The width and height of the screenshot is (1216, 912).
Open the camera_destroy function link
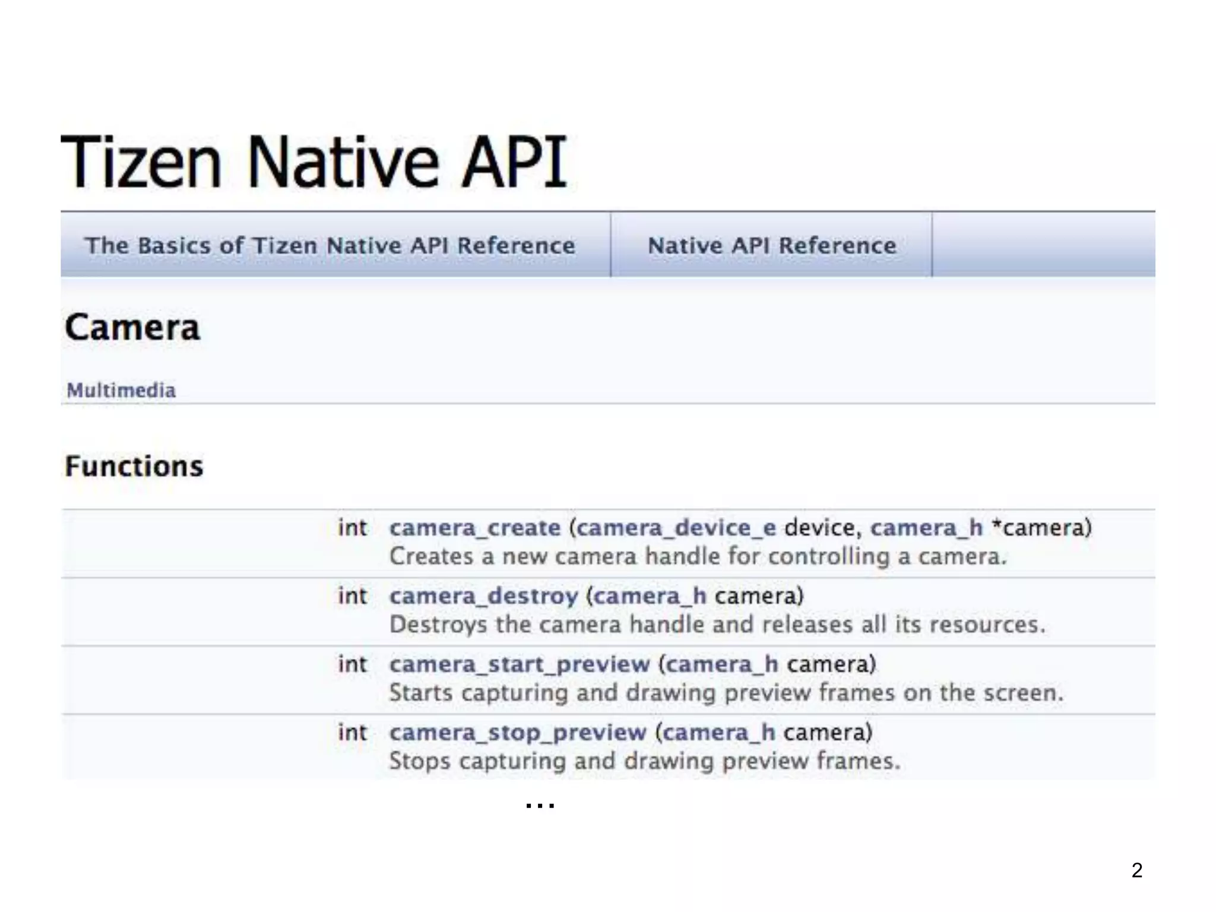point(483,596)
